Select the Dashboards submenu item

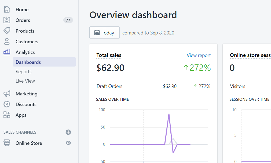44,62
